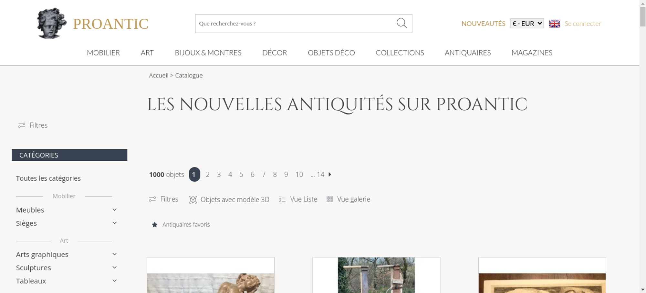Click the Proantic cherub head logo
The width and height of the screenshot is (646, 293).
[52, 24]
